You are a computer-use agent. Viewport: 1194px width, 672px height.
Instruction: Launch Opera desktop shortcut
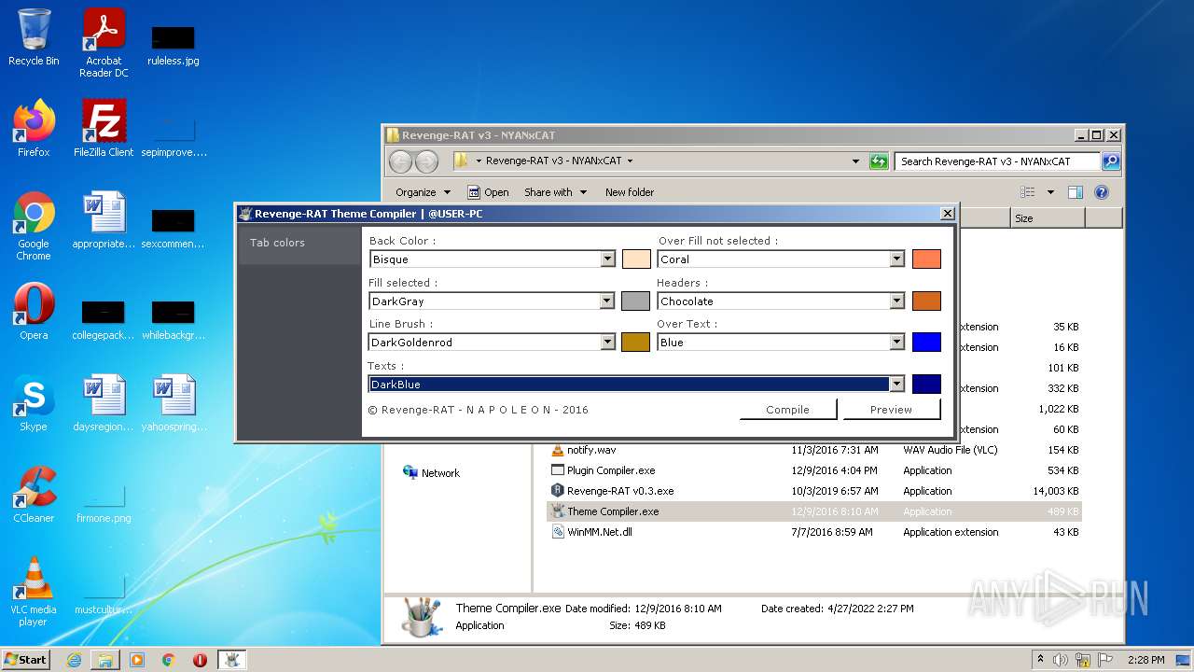[34, 311]
